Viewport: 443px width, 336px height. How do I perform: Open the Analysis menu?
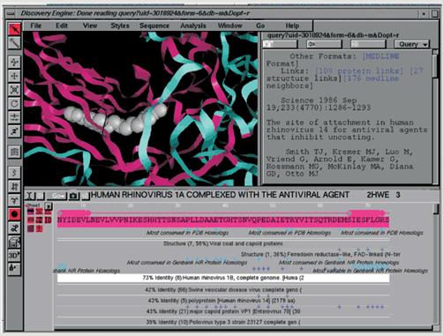193,26
